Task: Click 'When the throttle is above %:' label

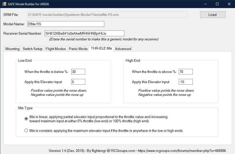Action: tap(154, 72)
